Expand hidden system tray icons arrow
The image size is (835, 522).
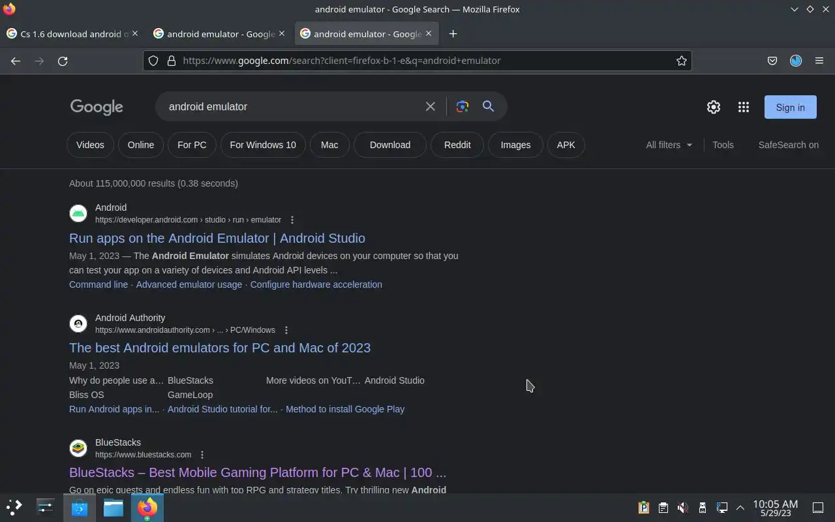point(740,508)
